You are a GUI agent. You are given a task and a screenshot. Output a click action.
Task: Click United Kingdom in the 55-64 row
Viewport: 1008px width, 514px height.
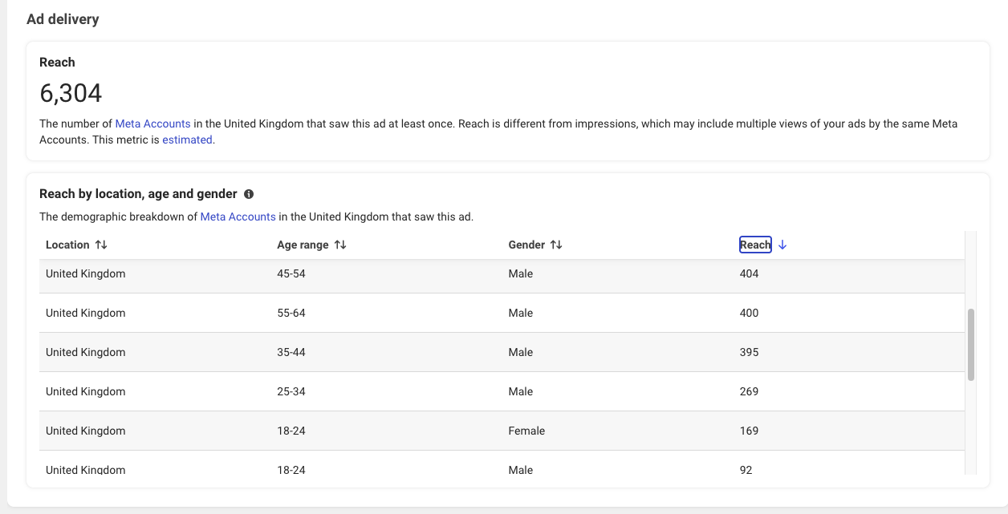point(86,313)
